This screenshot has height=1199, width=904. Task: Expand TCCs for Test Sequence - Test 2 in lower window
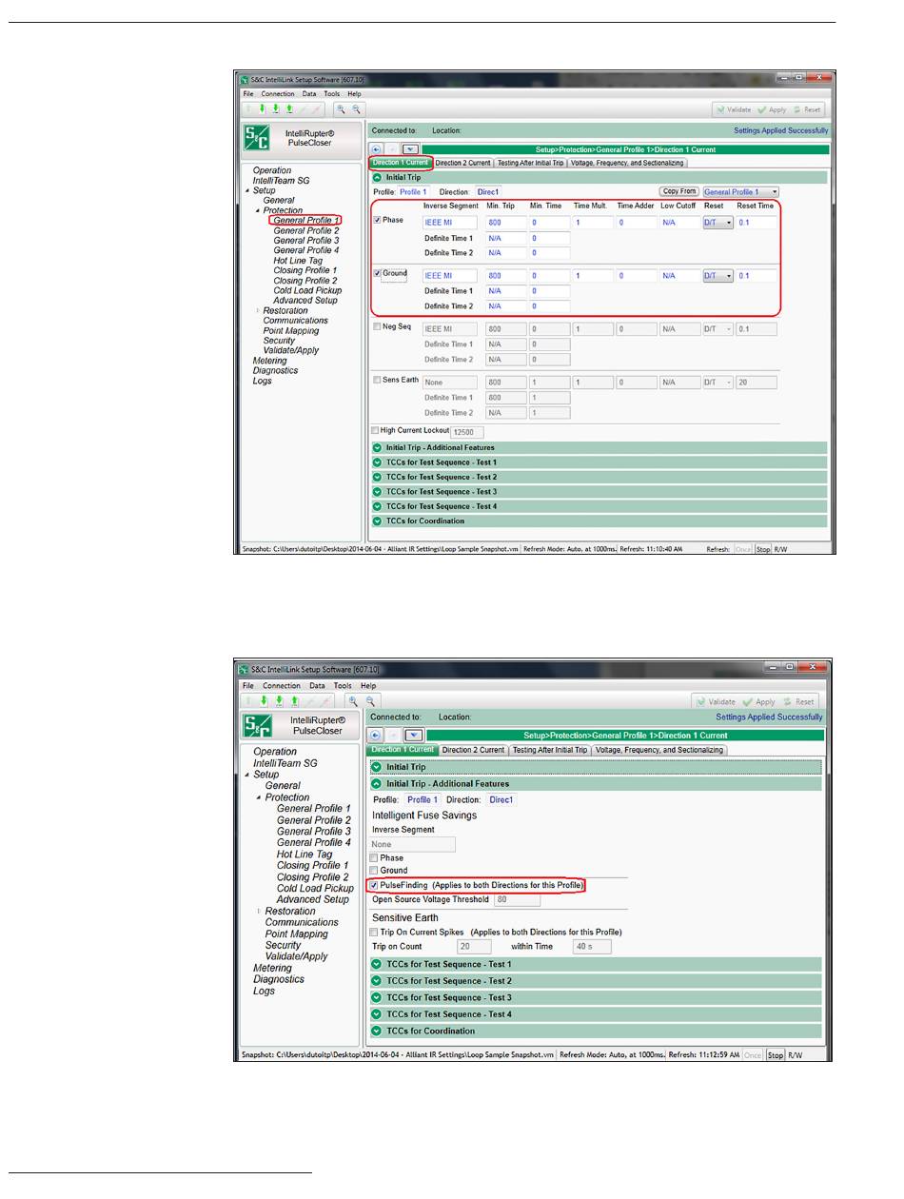point(378,981)
